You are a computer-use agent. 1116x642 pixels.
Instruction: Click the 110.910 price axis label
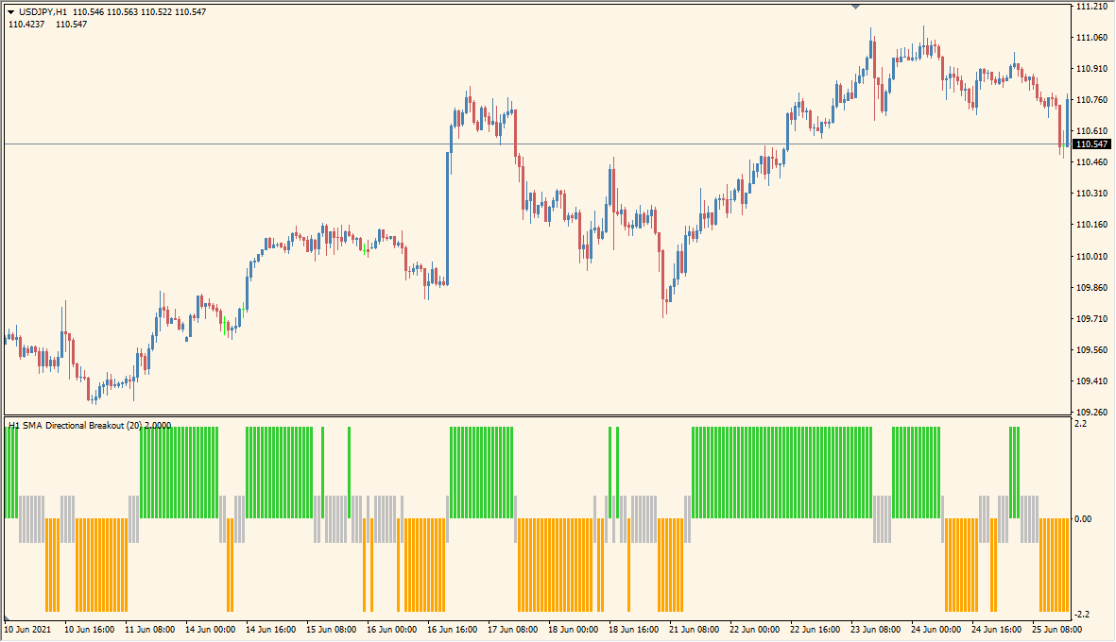1091,69
